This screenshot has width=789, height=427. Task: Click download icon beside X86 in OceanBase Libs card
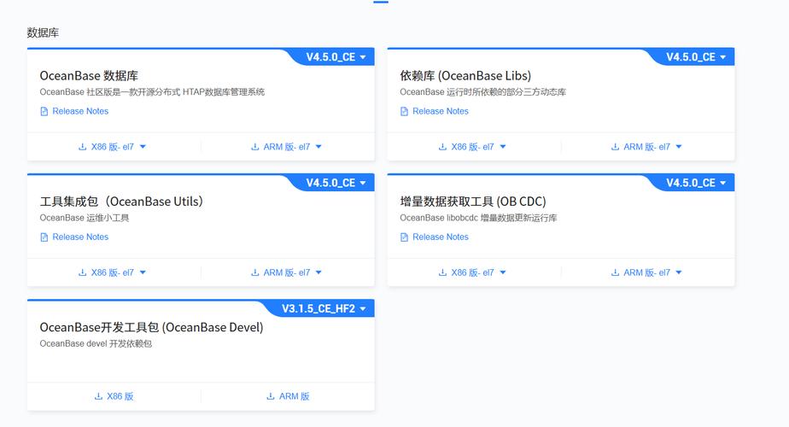coord(442,147)
